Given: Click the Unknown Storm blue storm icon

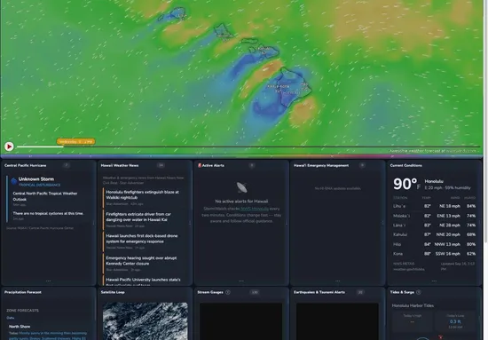Looking at the screenshot, I should [x=13, y=181].
